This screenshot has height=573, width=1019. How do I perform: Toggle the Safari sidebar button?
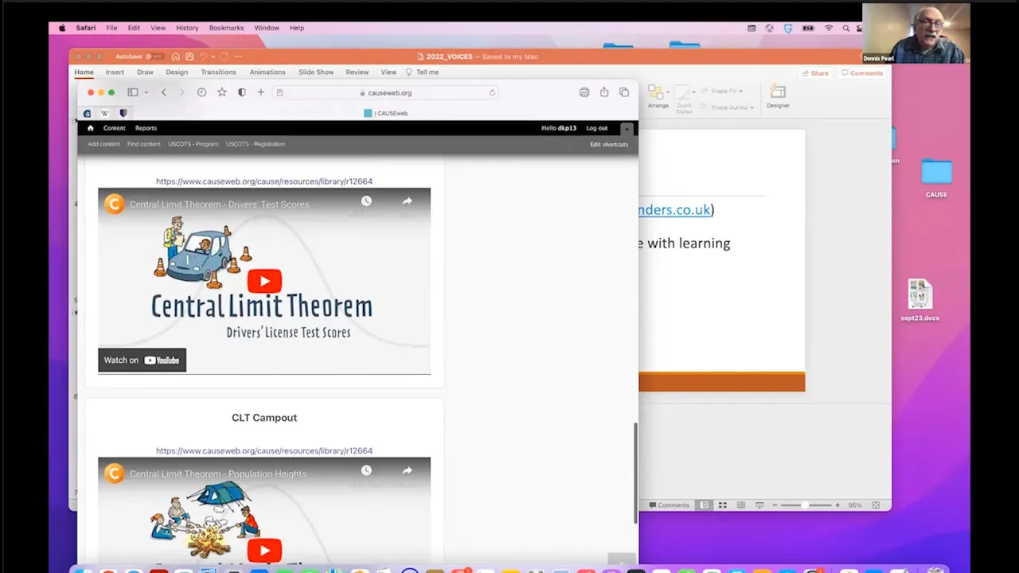pos(133,92)
